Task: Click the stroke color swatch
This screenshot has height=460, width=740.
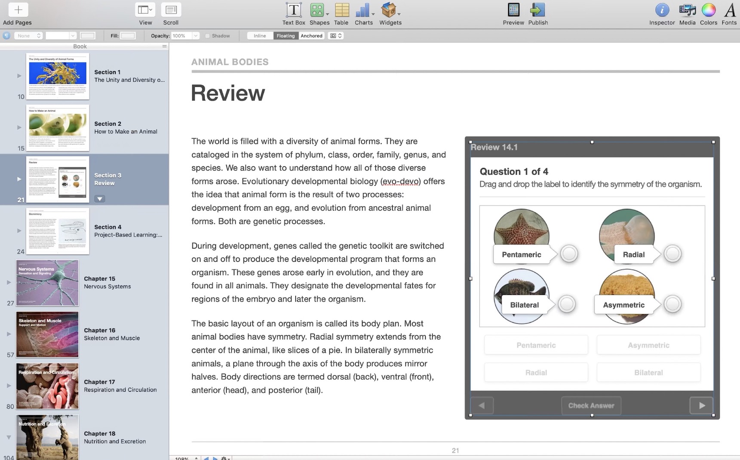Action: [x=88, y=36]
